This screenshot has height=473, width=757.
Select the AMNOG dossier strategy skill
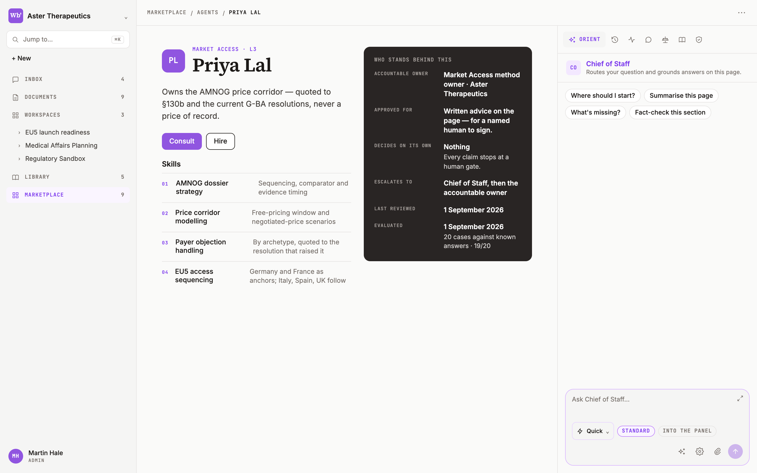(257, 188)
